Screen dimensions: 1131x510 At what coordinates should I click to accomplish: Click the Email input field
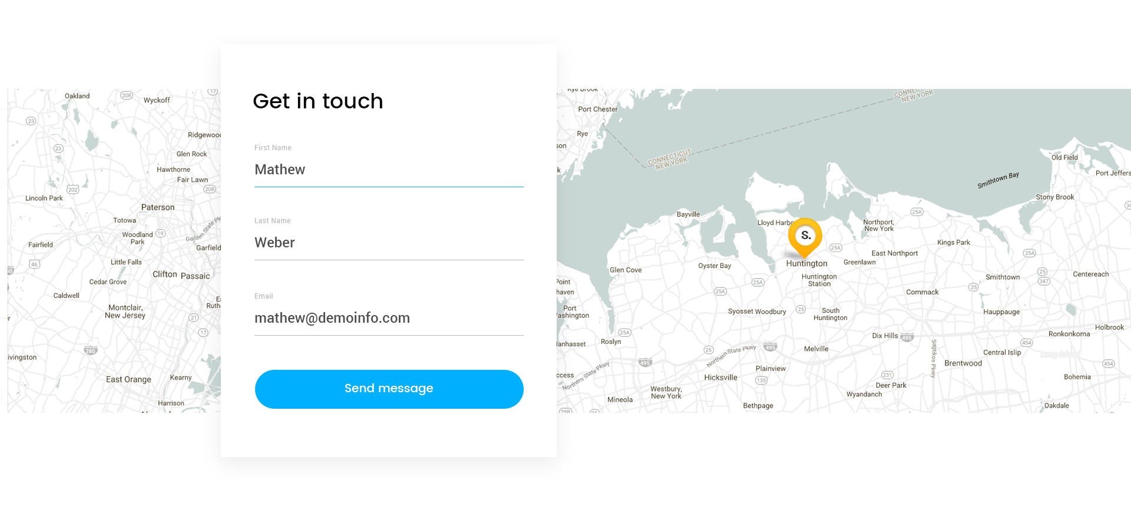pyautogui.click(x=389, y=318)
